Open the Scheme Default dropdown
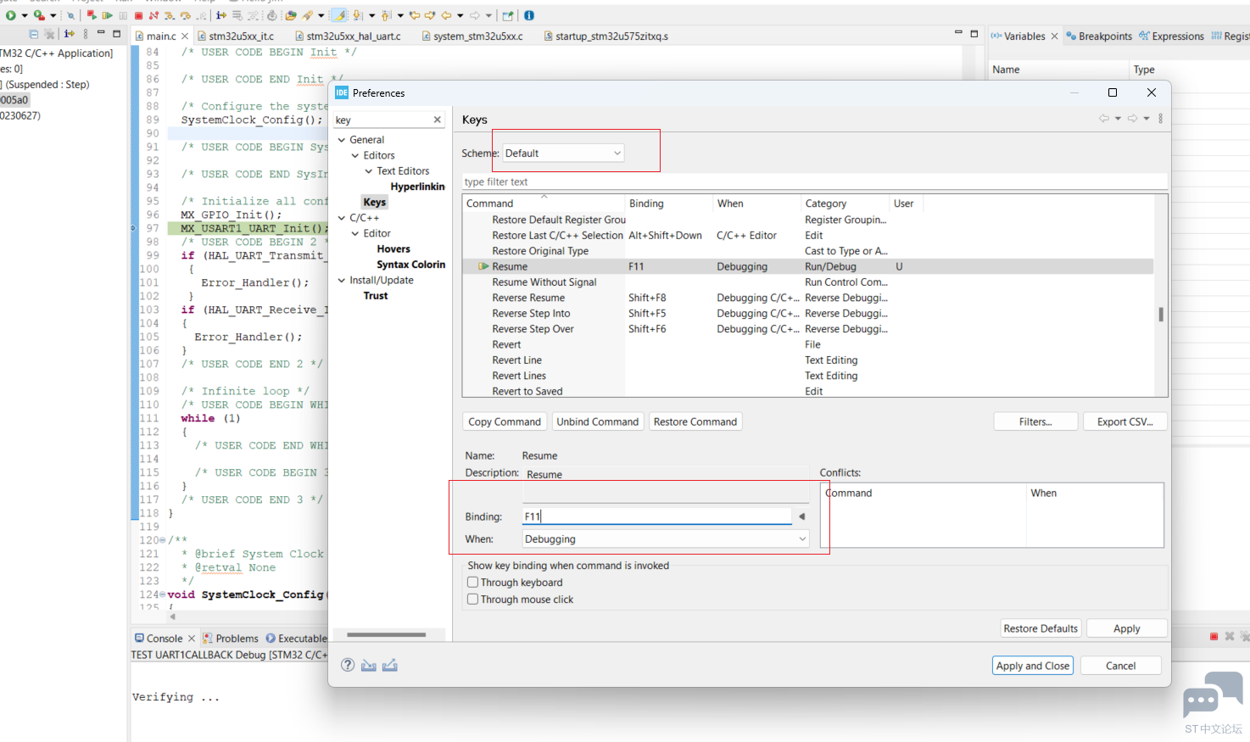Image resolution: width=1250 pixels, height=742 pixels. pos(563,153)
